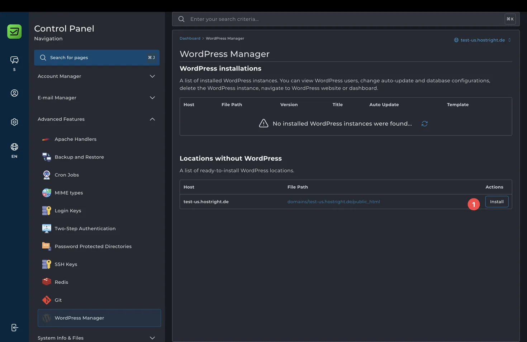Image resolution: width=527 pixels, height=342 pixels.
Task: Collapse the Advanced Features section
Action: (x=96, y=119)
